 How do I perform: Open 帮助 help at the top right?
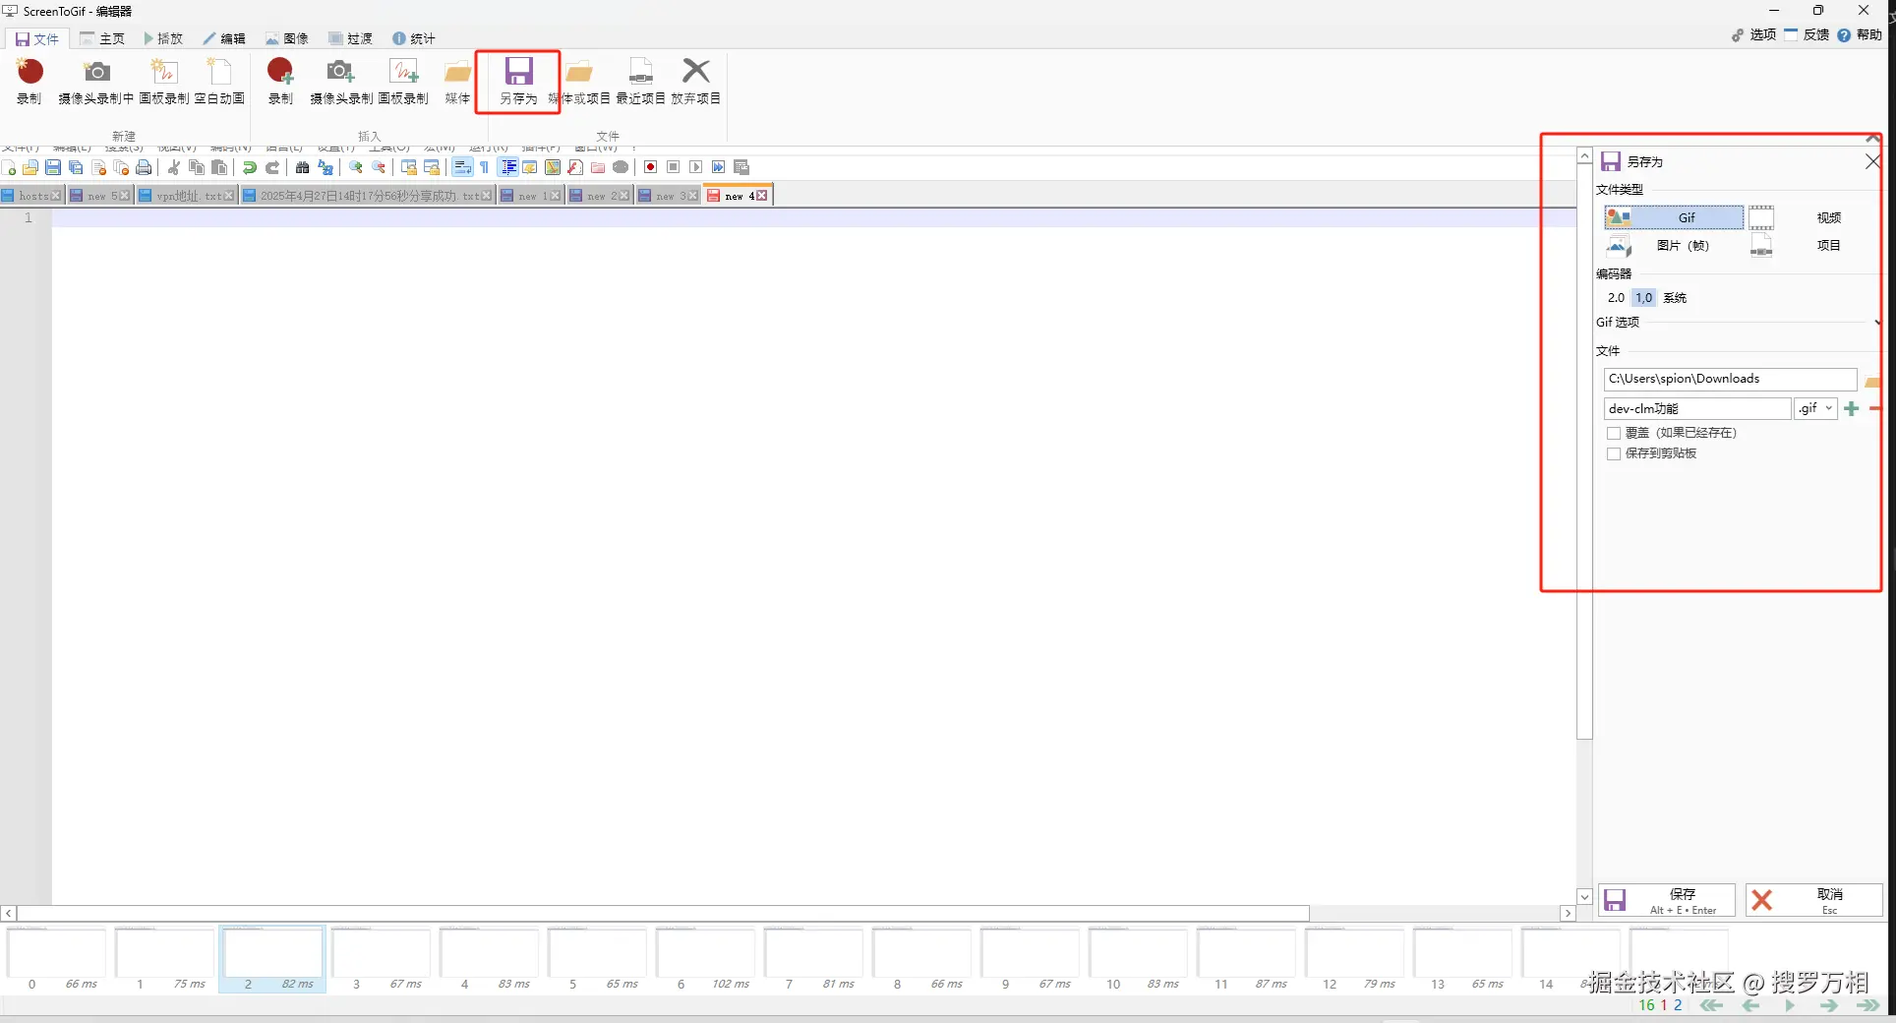tap(1860, 34)
